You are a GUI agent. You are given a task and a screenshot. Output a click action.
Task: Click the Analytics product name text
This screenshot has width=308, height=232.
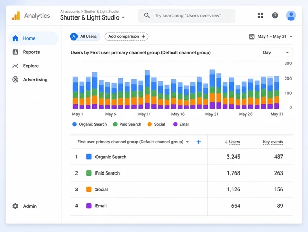[x=37, y=16]
